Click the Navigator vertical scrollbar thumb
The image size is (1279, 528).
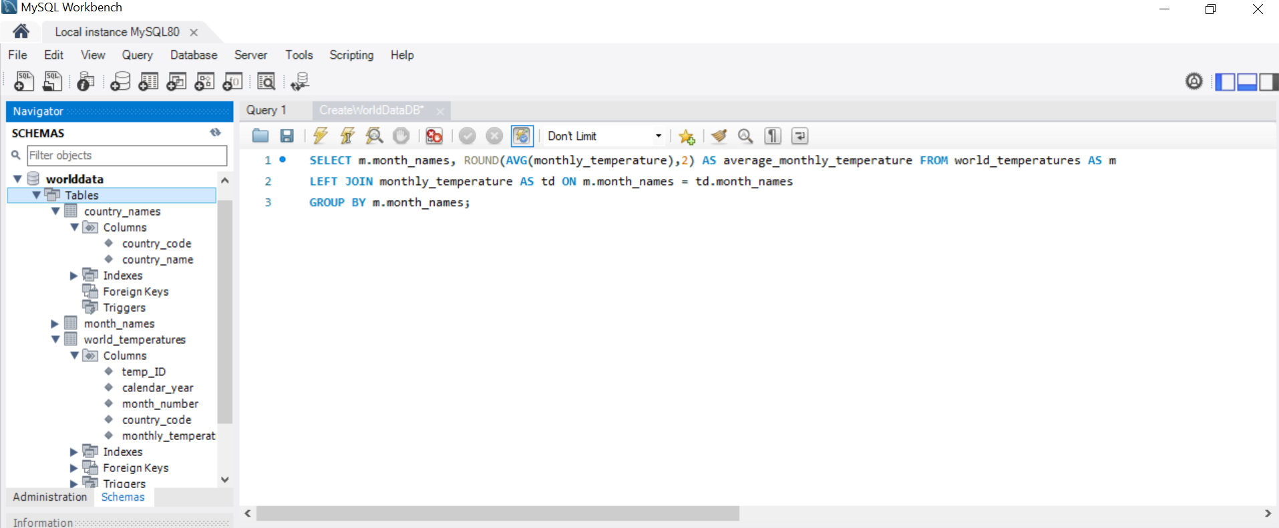[225, 311]
